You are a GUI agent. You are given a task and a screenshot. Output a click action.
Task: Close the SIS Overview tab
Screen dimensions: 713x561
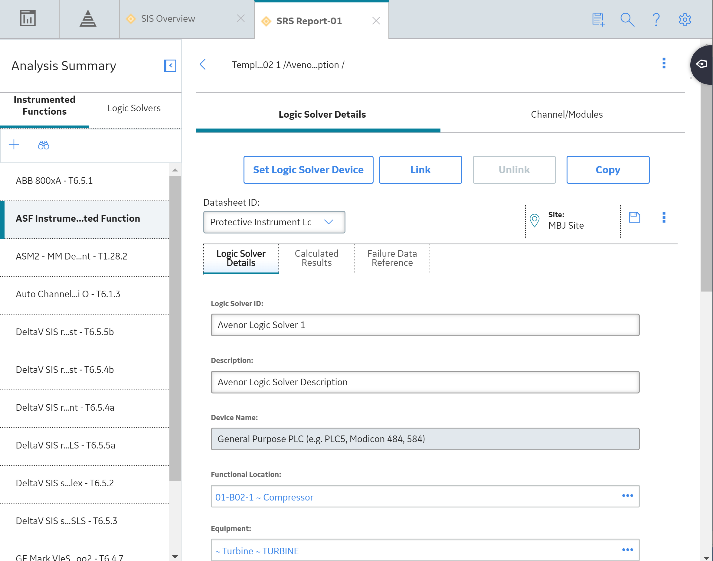point(241,18)
